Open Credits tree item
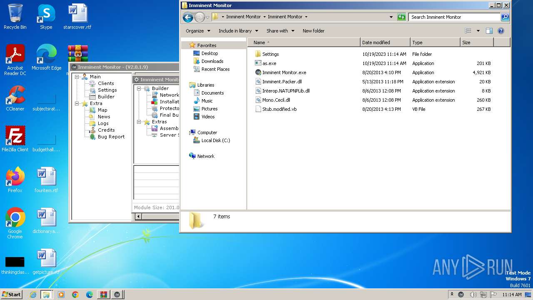The height and width of the screenshot is (300, 533). click(x=106, y=130)
